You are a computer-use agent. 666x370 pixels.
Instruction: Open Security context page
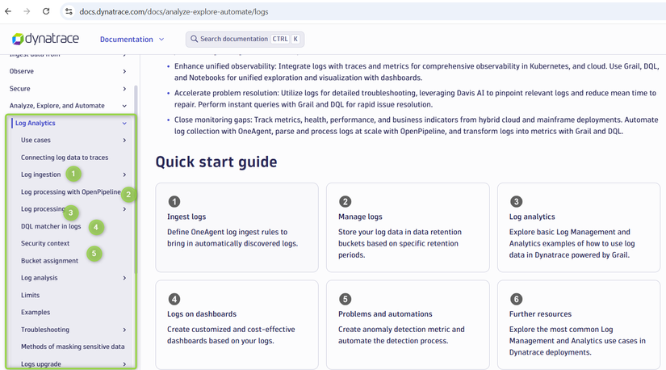point(45,243)
